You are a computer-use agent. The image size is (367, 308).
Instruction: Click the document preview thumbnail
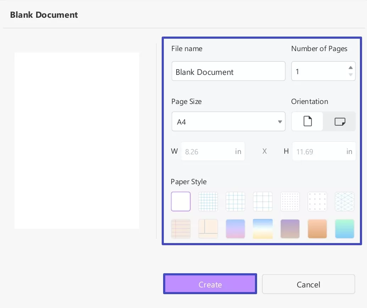tap(77, 141)
